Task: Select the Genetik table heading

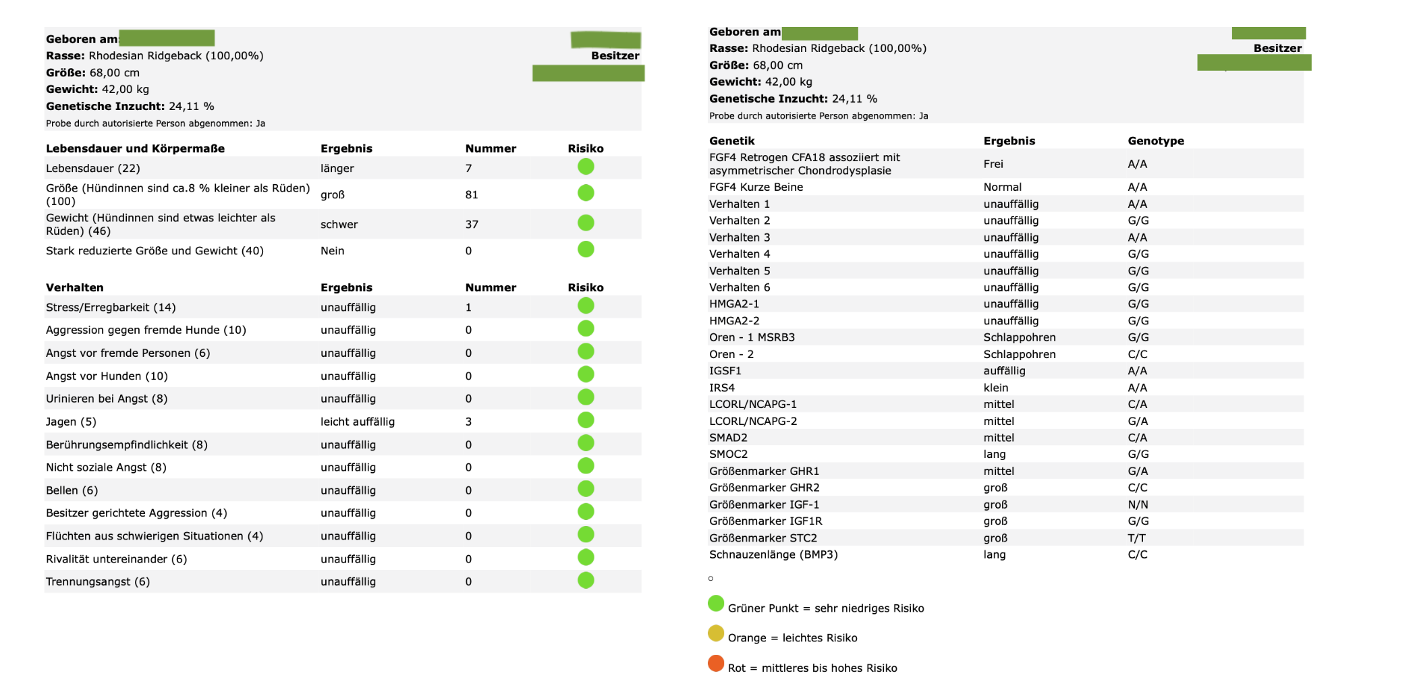Action: tap(731, 141)
